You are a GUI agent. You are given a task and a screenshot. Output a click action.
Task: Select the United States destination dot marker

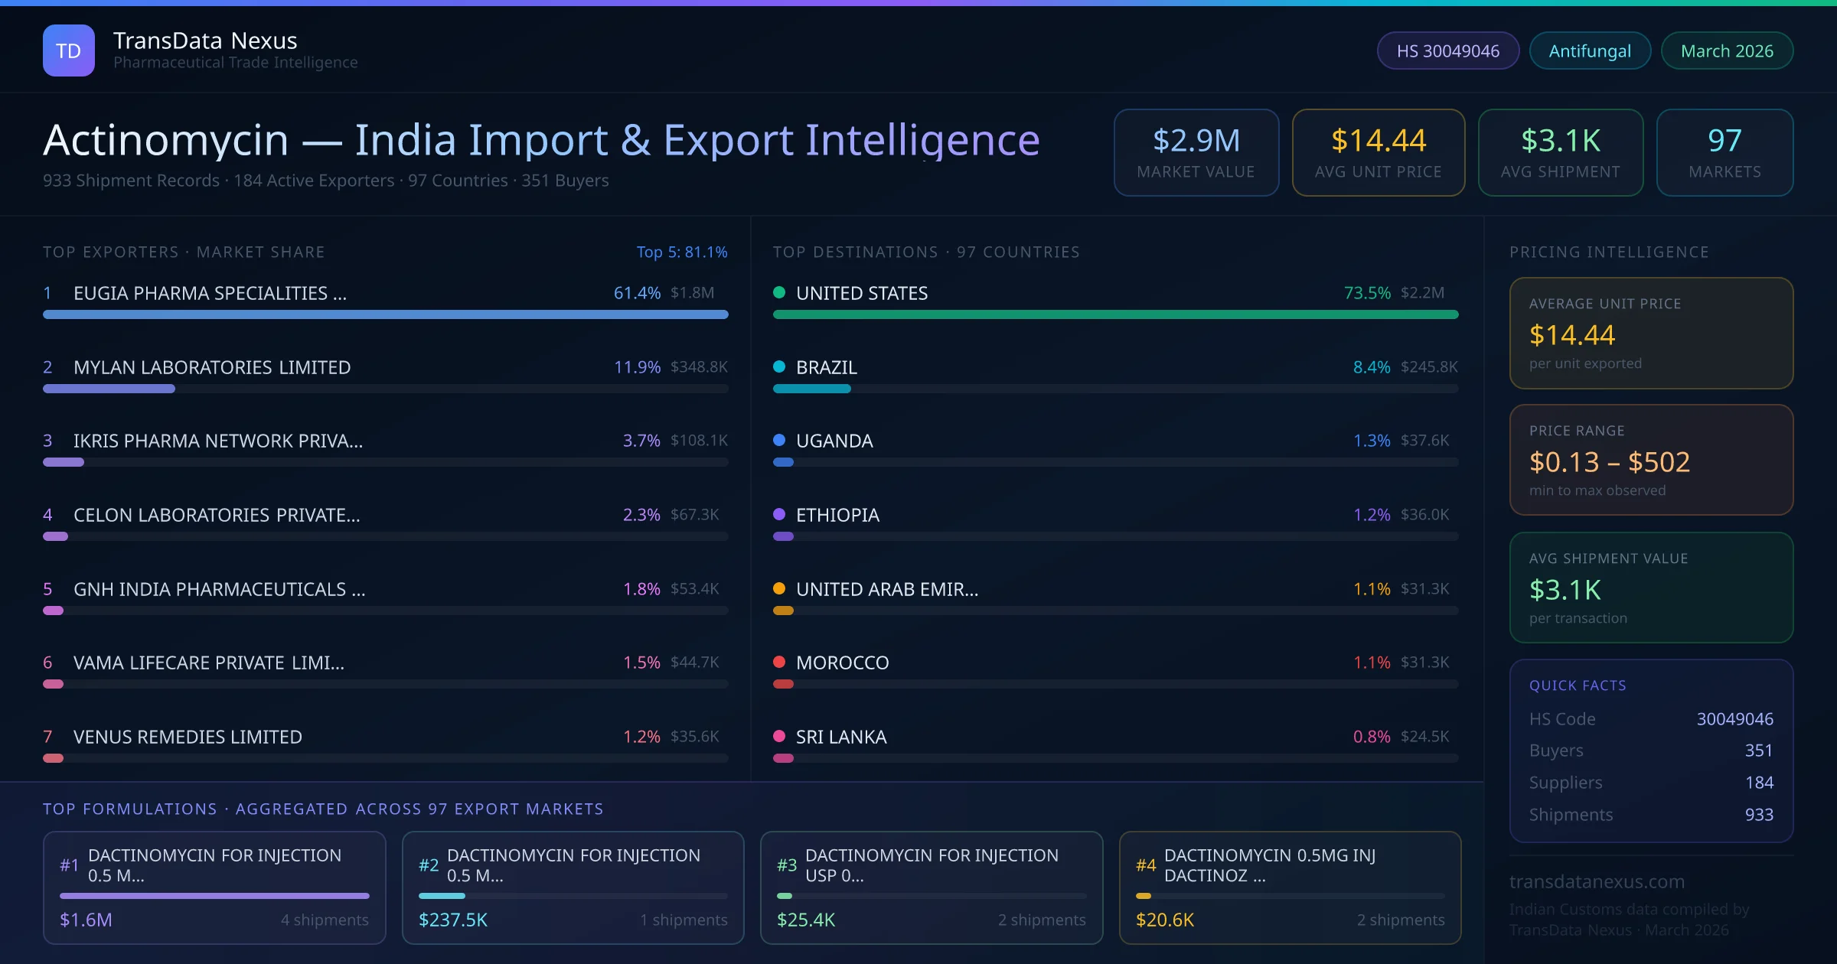click(778, 292)
